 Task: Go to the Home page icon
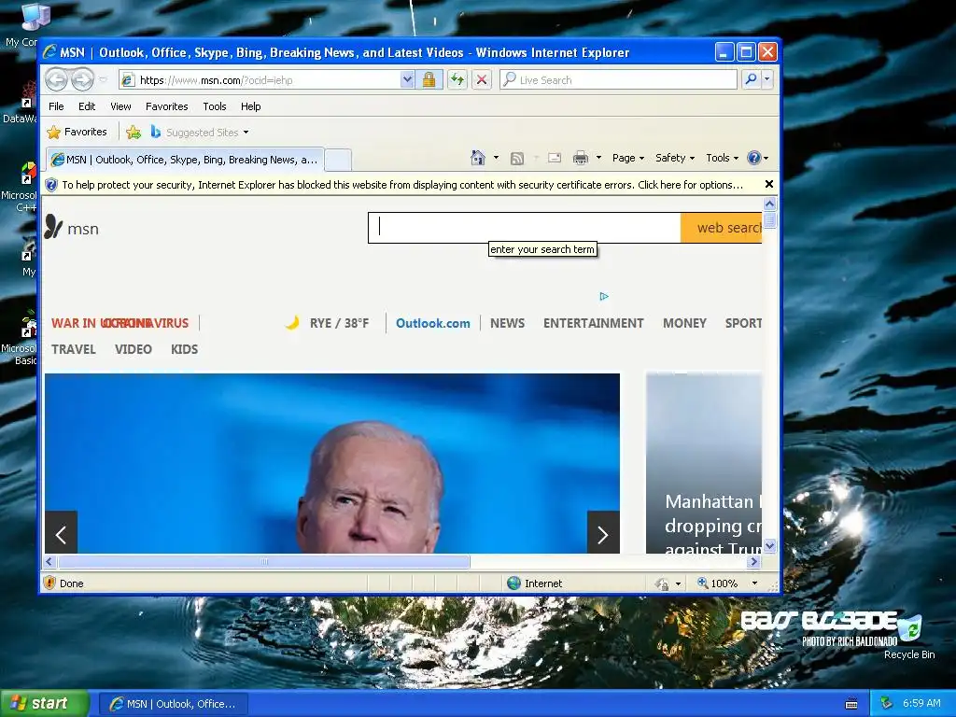(478, 158)
